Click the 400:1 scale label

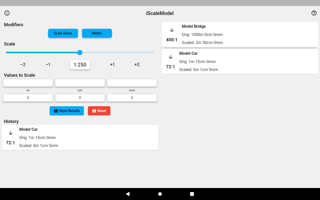point(172,40)
